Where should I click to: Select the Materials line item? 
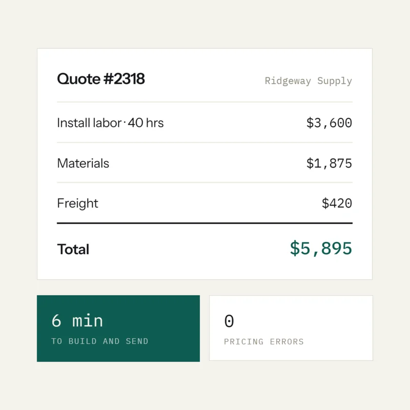(x=83, y=163)
